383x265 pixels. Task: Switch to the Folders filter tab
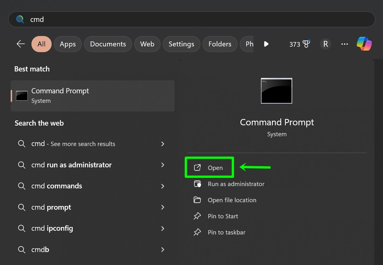point(220,44)
